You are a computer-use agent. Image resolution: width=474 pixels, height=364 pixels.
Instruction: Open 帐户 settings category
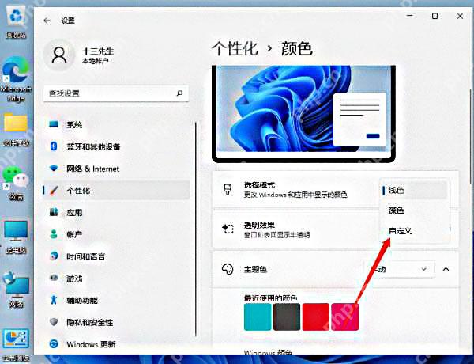coord(116,234)
